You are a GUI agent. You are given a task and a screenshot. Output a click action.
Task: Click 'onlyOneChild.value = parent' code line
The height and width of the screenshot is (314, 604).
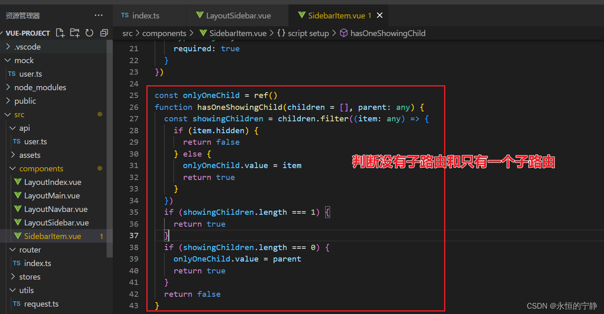pyautogui.click(x=237, y=259)
